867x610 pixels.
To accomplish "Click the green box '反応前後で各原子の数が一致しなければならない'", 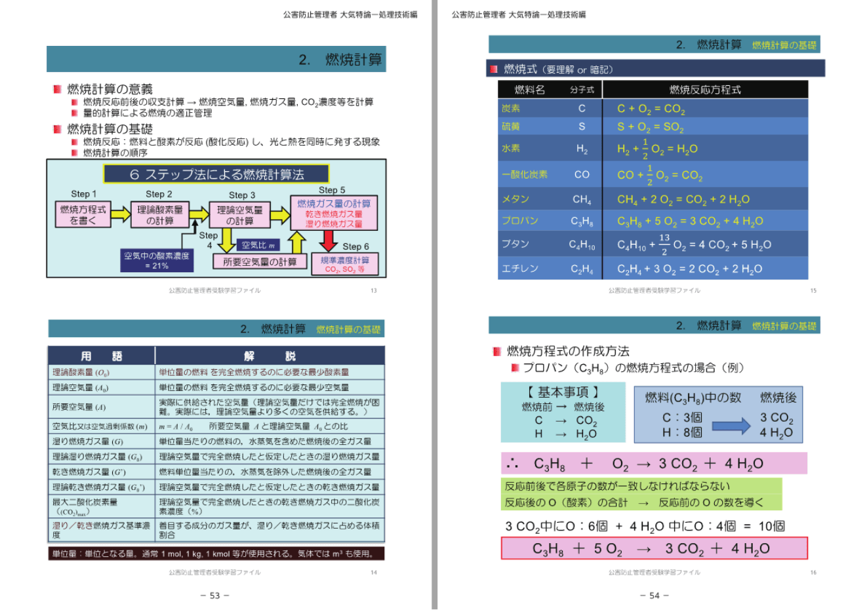I will tap(641, 494).
